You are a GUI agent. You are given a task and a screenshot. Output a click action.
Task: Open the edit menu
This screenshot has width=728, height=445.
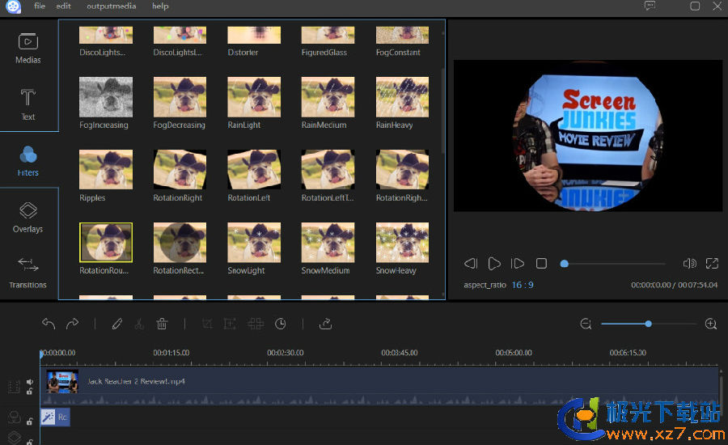63,6
